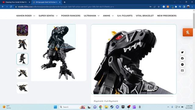Open the Chrome three-dot menu
The image size is (195, 110).
(192, 7)
